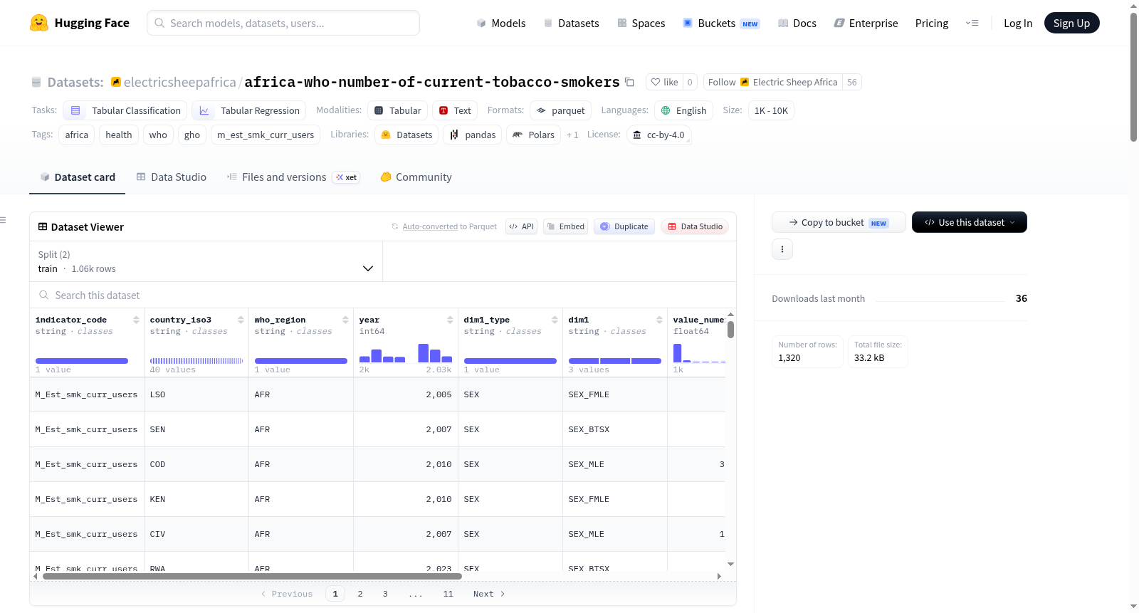Go to page 2 of the table
Image resolution: width=1139 pixels, height=613 pixels.
tap(360, 594)
